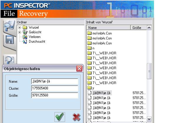Click the vertical scrollbar thumb of file list
The image size is (189, 123).
click(x=149, y=71)
